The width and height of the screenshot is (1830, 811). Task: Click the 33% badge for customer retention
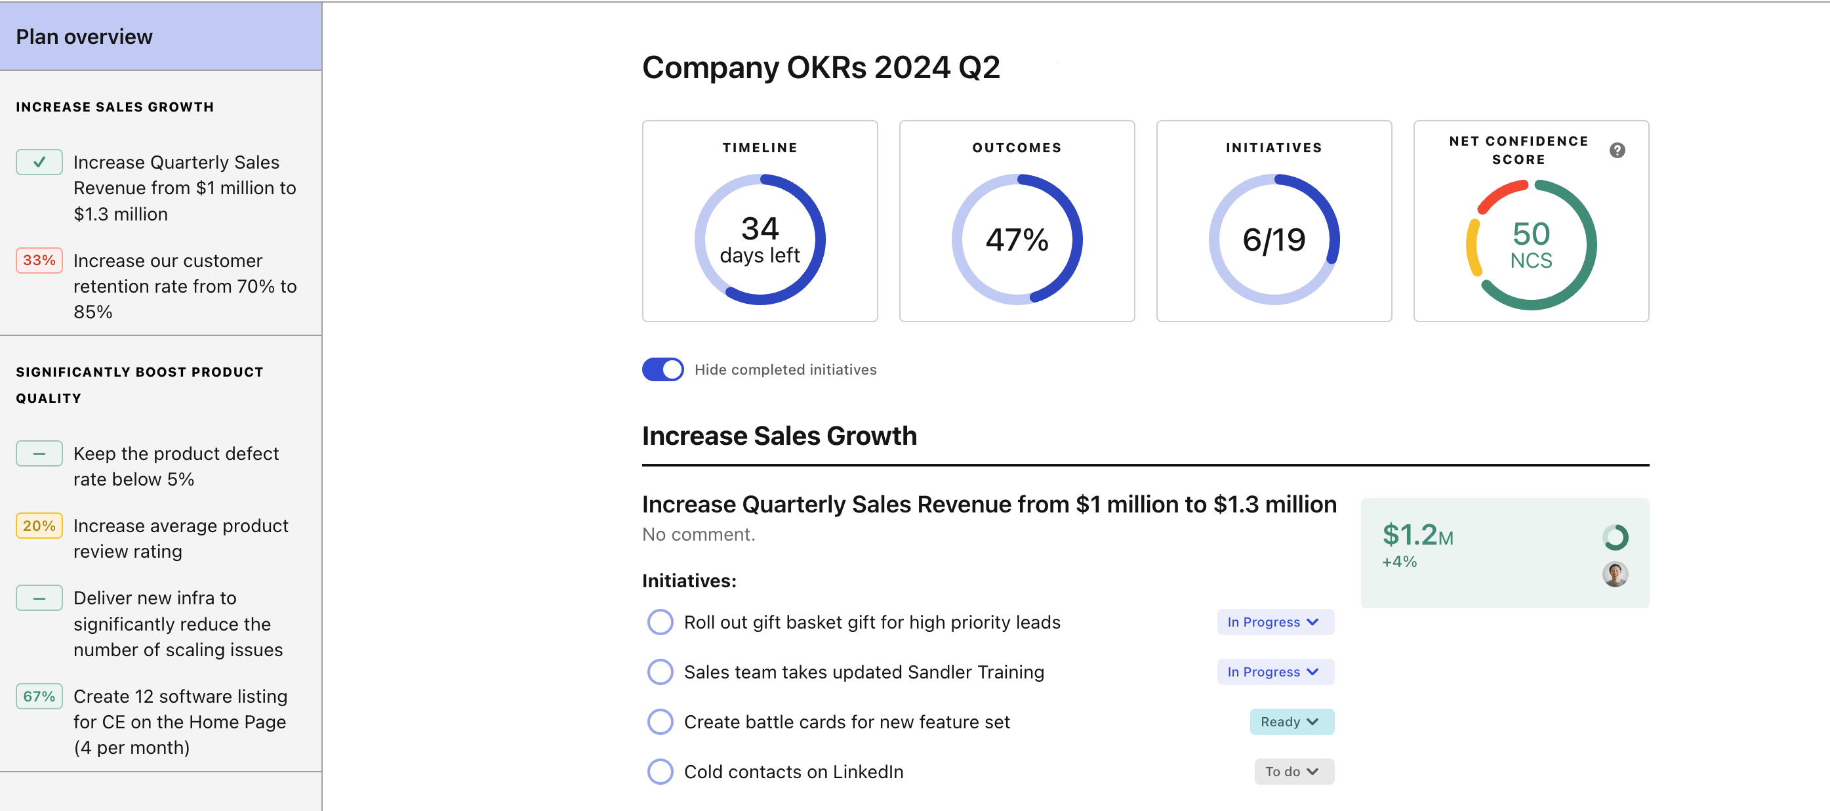[39, 260]
